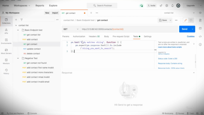This screenshot has width=204, height=115.
Task: Switch to the Settings tab
Action: pos(148,36)
